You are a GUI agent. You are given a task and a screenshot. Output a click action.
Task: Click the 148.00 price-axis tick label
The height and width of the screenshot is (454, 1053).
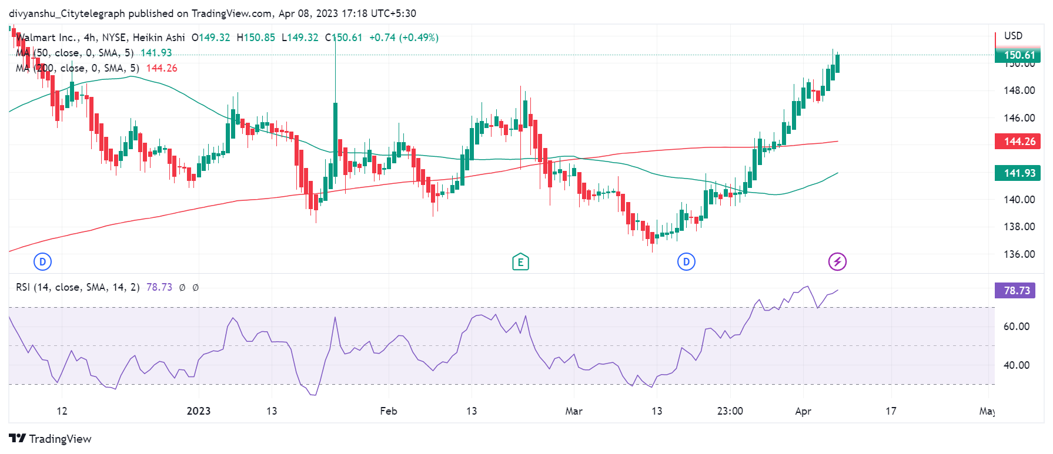[1019, 90]
